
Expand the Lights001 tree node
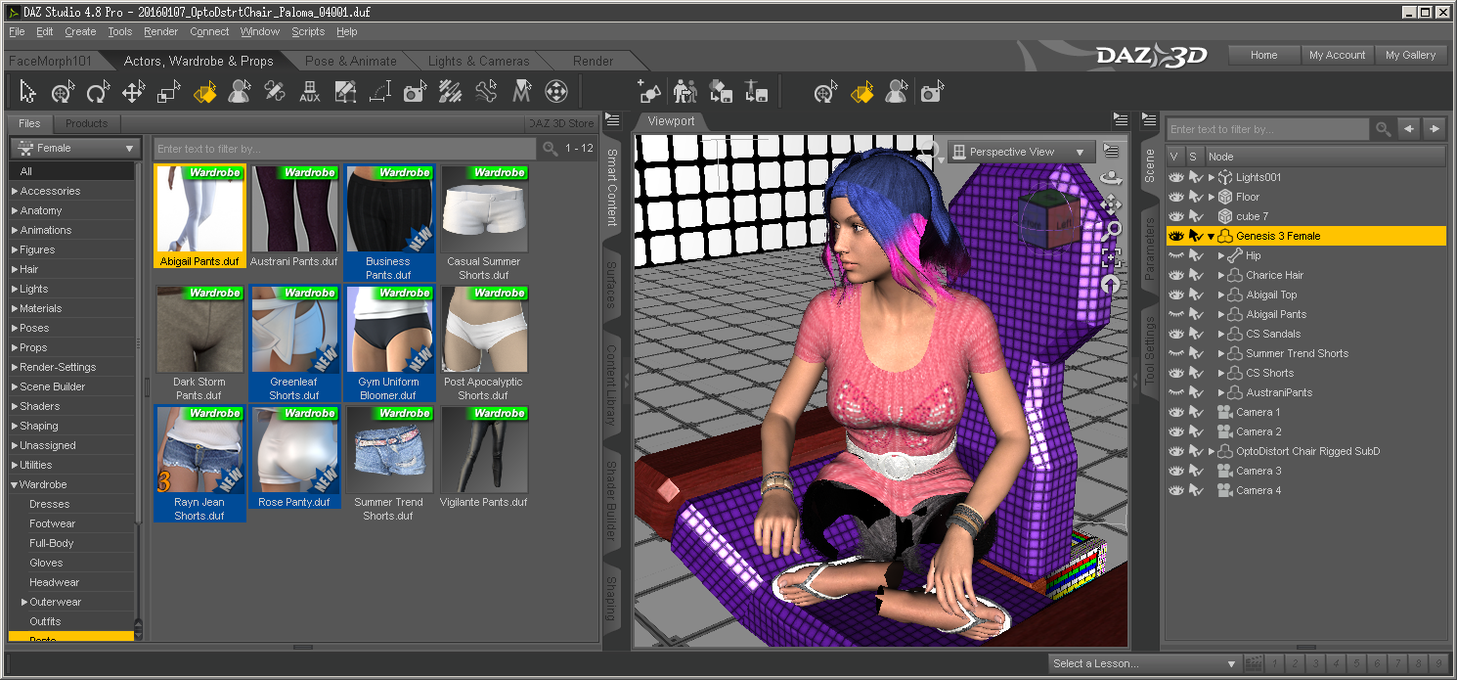(x=1211, y=177)
